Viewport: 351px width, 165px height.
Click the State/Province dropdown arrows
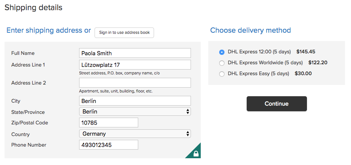(188, 112)
